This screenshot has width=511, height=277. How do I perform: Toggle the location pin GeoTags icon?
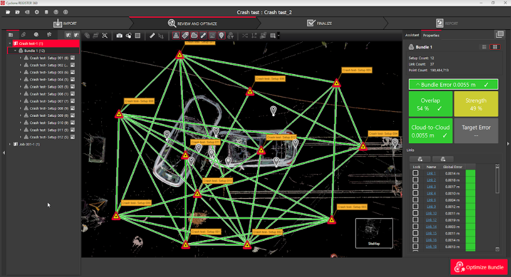(x=221, y=36)
